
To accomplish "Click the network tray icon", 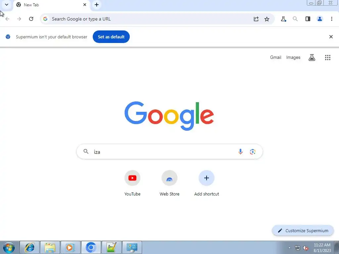I will coord(298,248).
